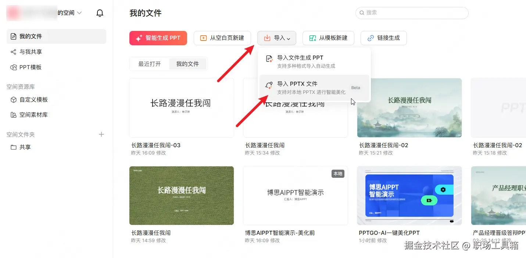This screenshot has height=258, width=526.
Task: Choose 导入 PPTX 文件 from the menu
Action: pos(314,88)
